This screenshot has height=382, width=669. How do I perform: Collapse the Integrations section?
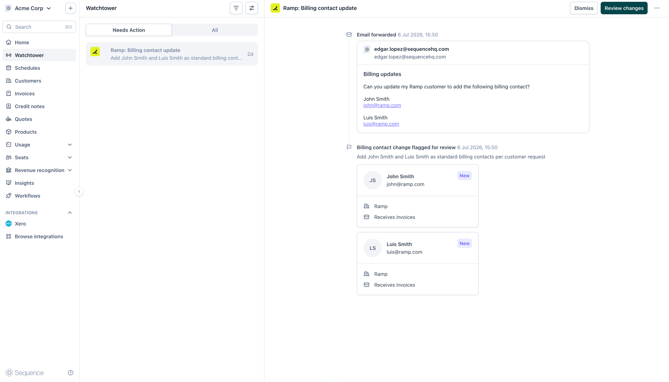[x=70, y=213]
